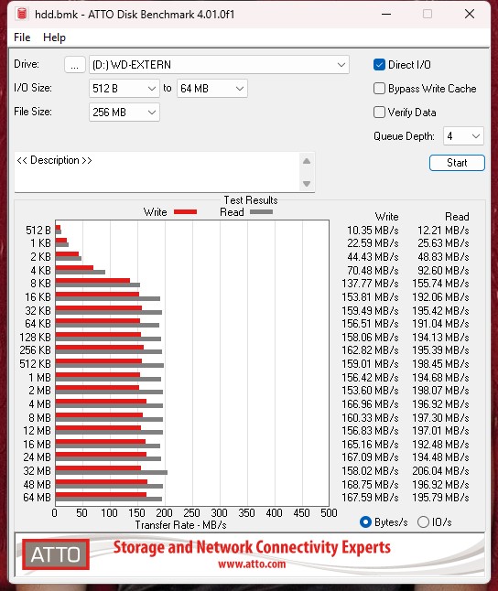Viewport: 498px width, 591px height.
Task: Click the red Write legend swatch
Action: pyautogui.click(x=185, y=212)
